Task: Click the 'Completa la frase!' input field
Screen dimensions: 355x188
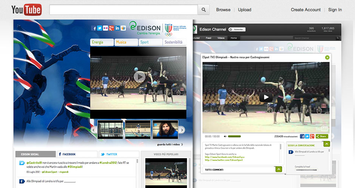Action: pyautogui.click(x=306, y=170)
